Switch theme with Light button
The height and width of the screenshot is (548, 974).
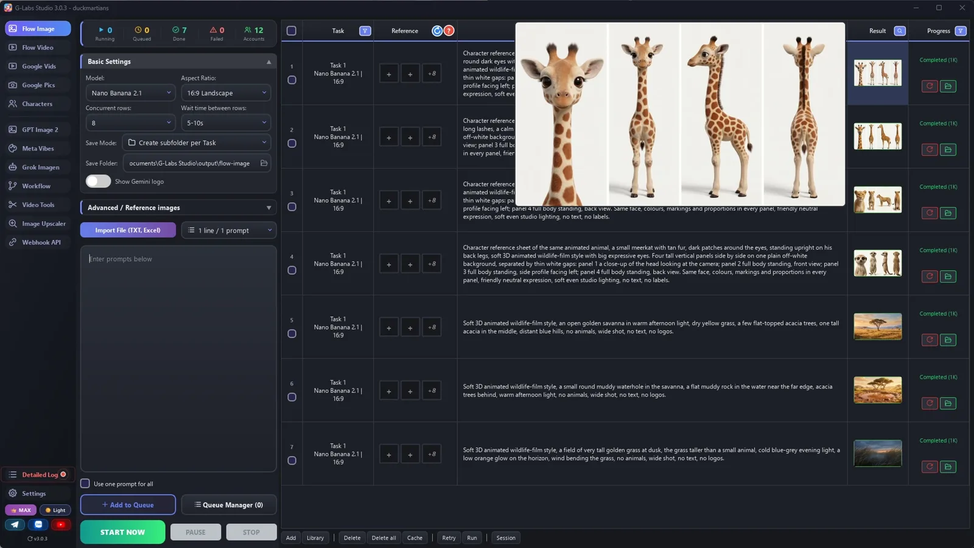point(55,510)
